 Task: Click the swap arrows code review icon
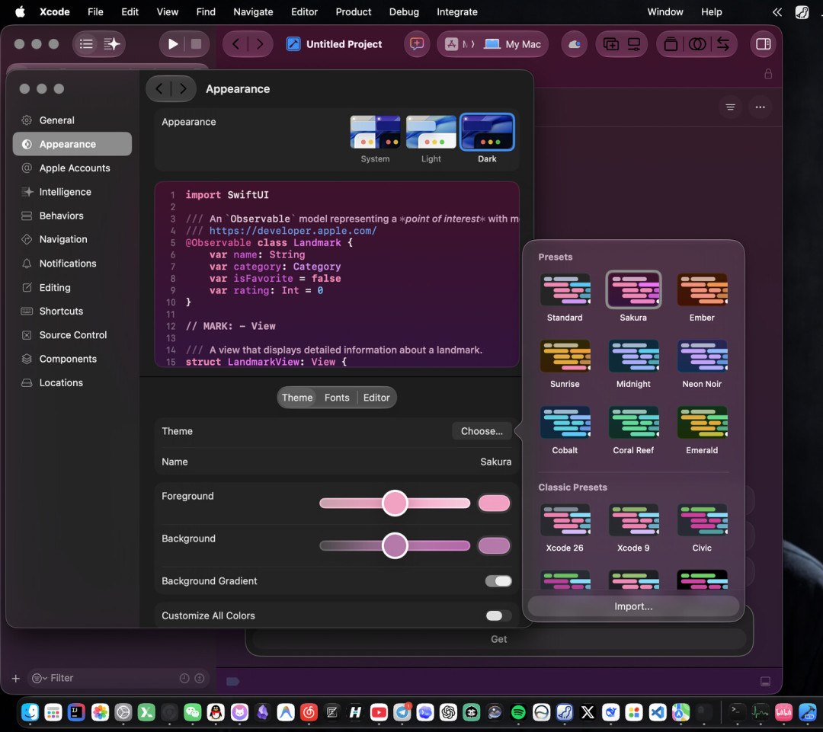click(722, 44)
